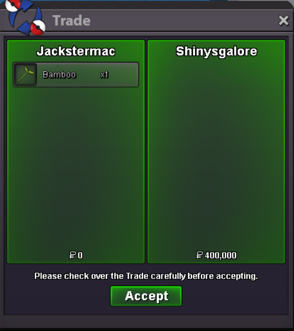Click the empty area of Jackstermac's offer panel
294x331 pixels.
76,169
